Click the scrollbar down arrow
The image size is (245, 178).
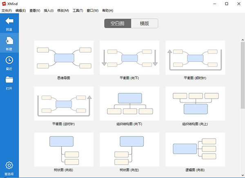coord(243,175)
